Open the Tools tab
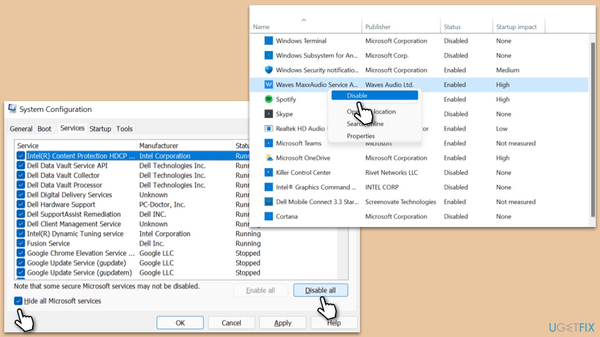Viewport: 600px width, 337px height. point(125,129)
